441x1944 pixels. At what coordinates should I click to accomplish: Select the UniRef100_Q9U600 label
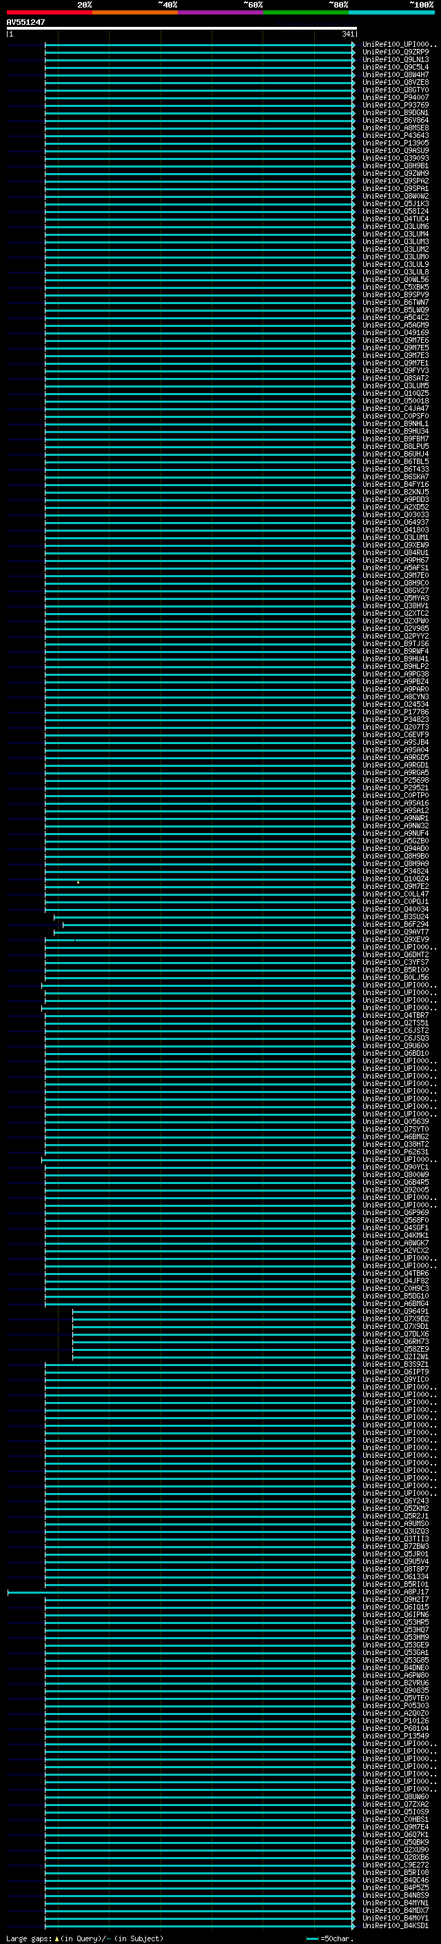pyautogui.click(x=396, y=1045)
